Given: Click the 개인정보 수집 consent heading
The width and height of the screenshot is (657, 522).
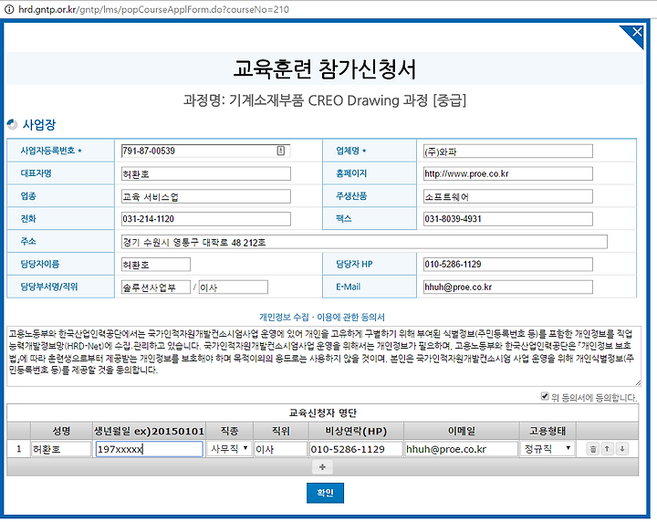Looking at the screenshot, I should tap(322, 318).
